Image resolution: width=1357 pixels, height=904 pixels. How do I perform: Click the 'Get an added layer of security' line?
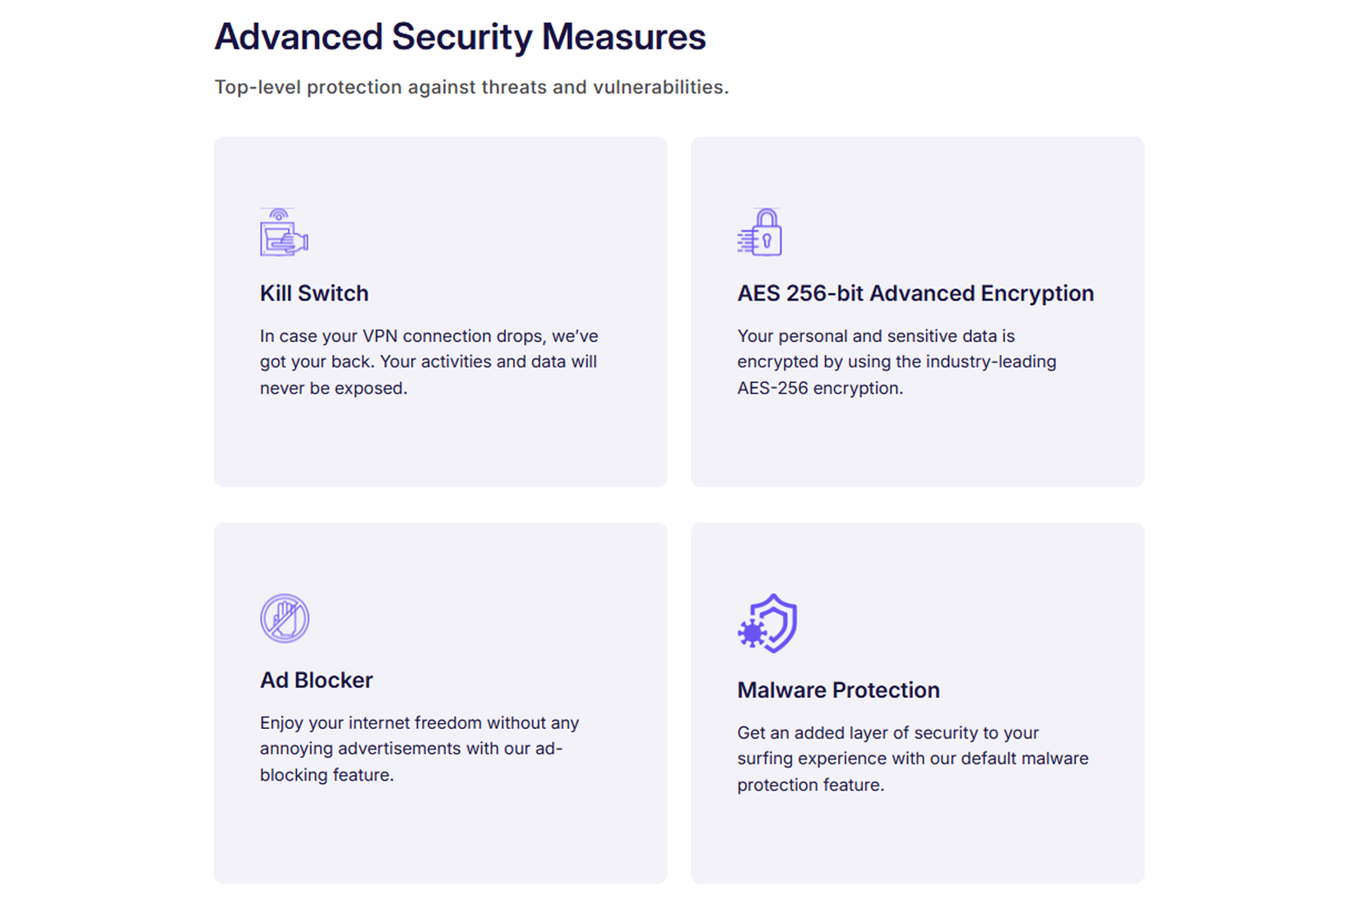pos(887,733)
